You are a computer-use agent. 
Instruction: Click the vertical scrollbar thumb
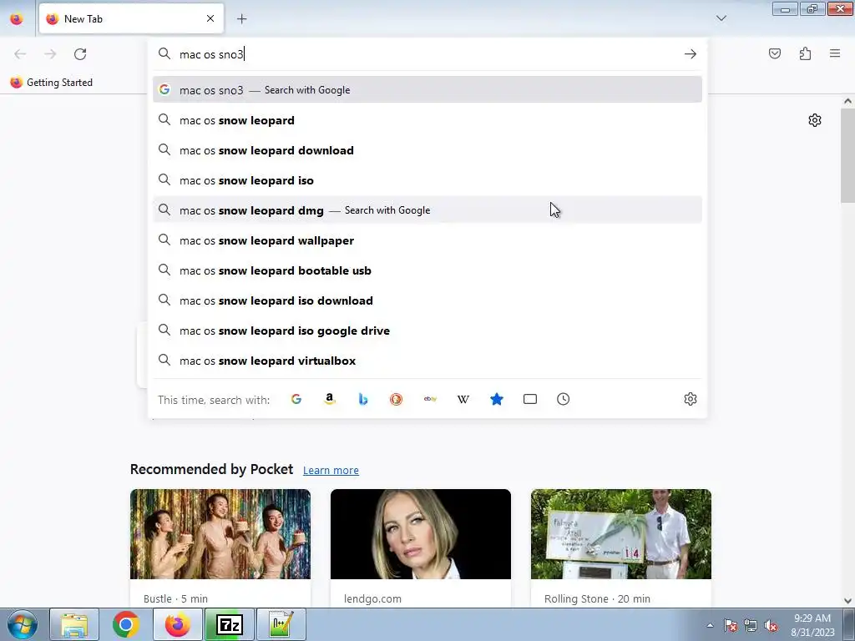point(847,155)
